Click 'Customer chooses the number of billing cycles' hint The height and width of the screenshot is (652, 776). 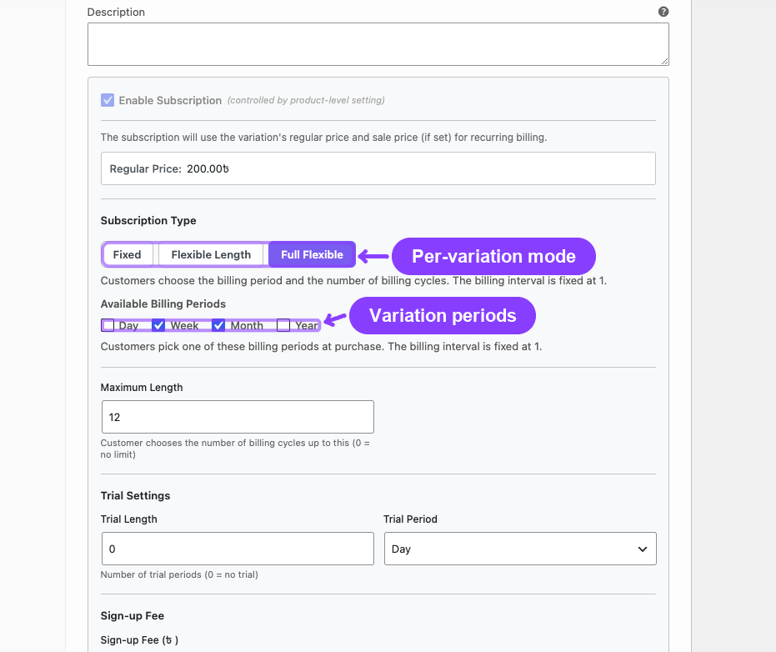(x=235, y=449)
